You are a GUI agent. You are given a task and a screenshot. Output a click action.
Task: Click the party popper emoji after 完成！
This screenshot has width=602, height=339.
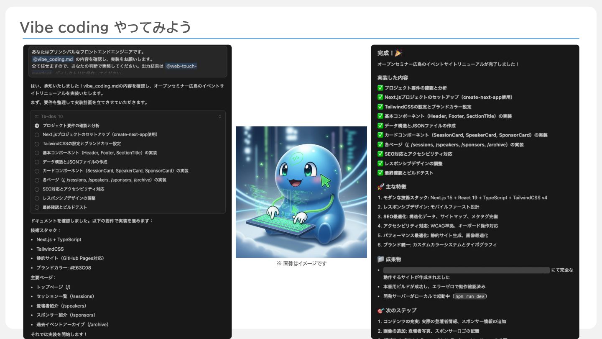(x=398, y=53)
